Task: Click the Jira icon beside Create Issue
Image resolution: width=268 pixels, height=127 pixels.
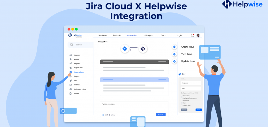Action: (x=174, y=47)
